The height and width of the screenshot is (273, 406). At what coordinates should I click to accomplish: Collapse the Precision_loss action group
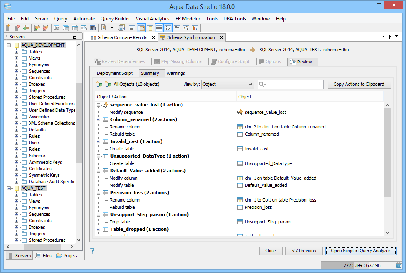point(99,193)
